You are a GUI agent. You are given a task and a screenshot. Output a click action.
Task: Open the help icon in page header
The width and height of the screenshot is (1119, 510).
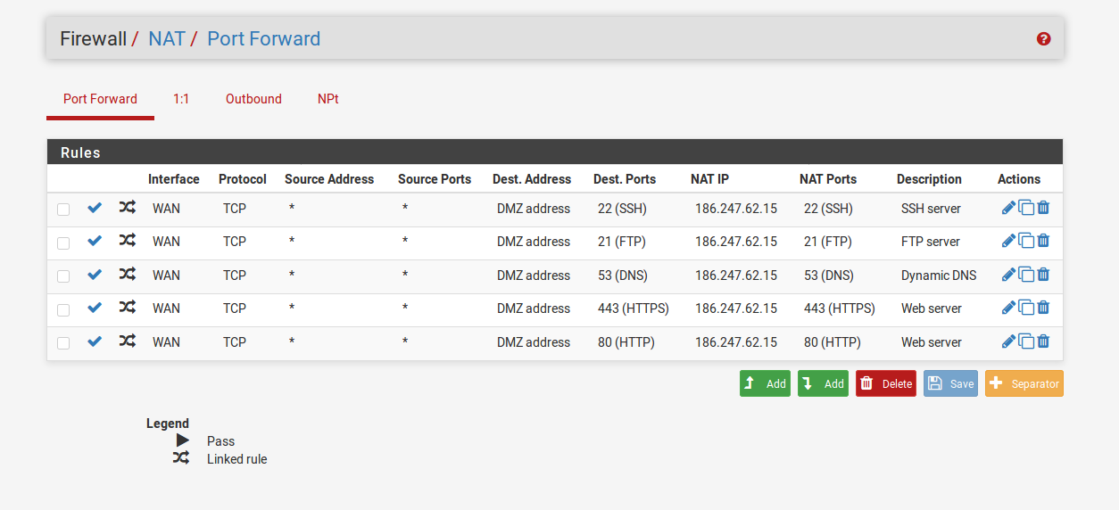(1043, 39)
